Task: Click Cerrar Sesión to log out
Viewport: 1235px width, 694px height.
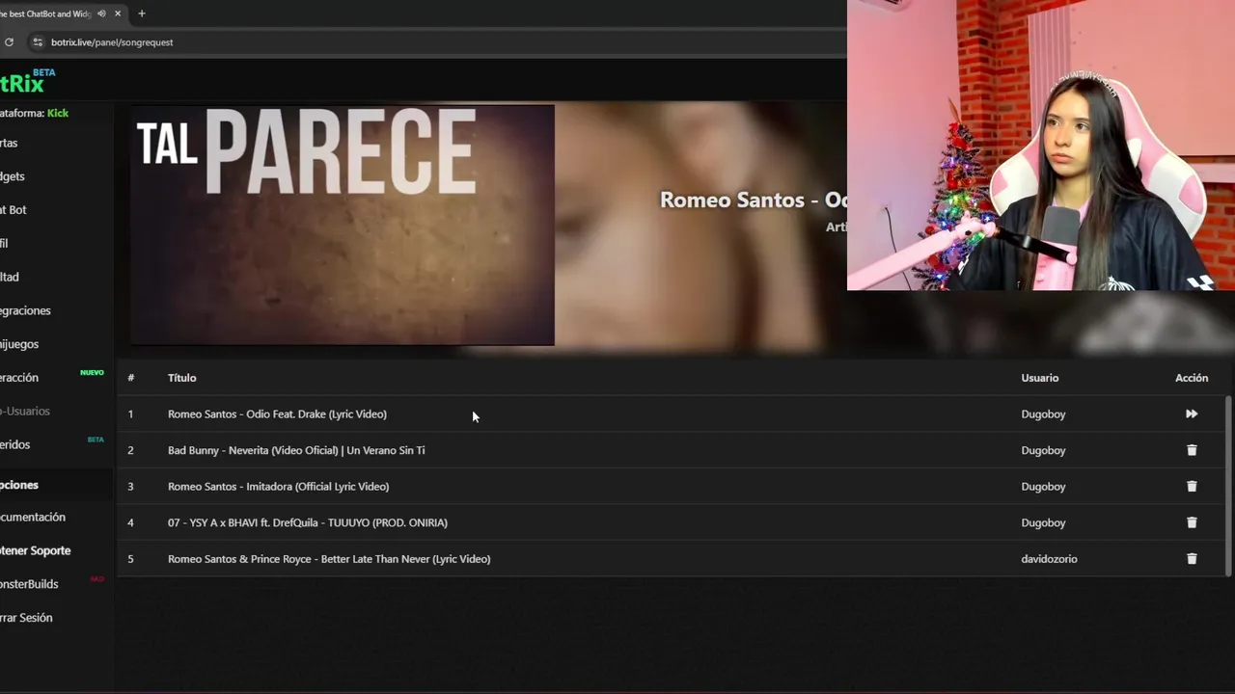Action: coord(26,618)
